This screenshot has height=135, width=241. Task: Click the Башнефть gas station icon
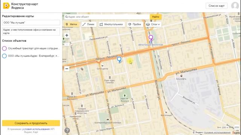point(182,76)
